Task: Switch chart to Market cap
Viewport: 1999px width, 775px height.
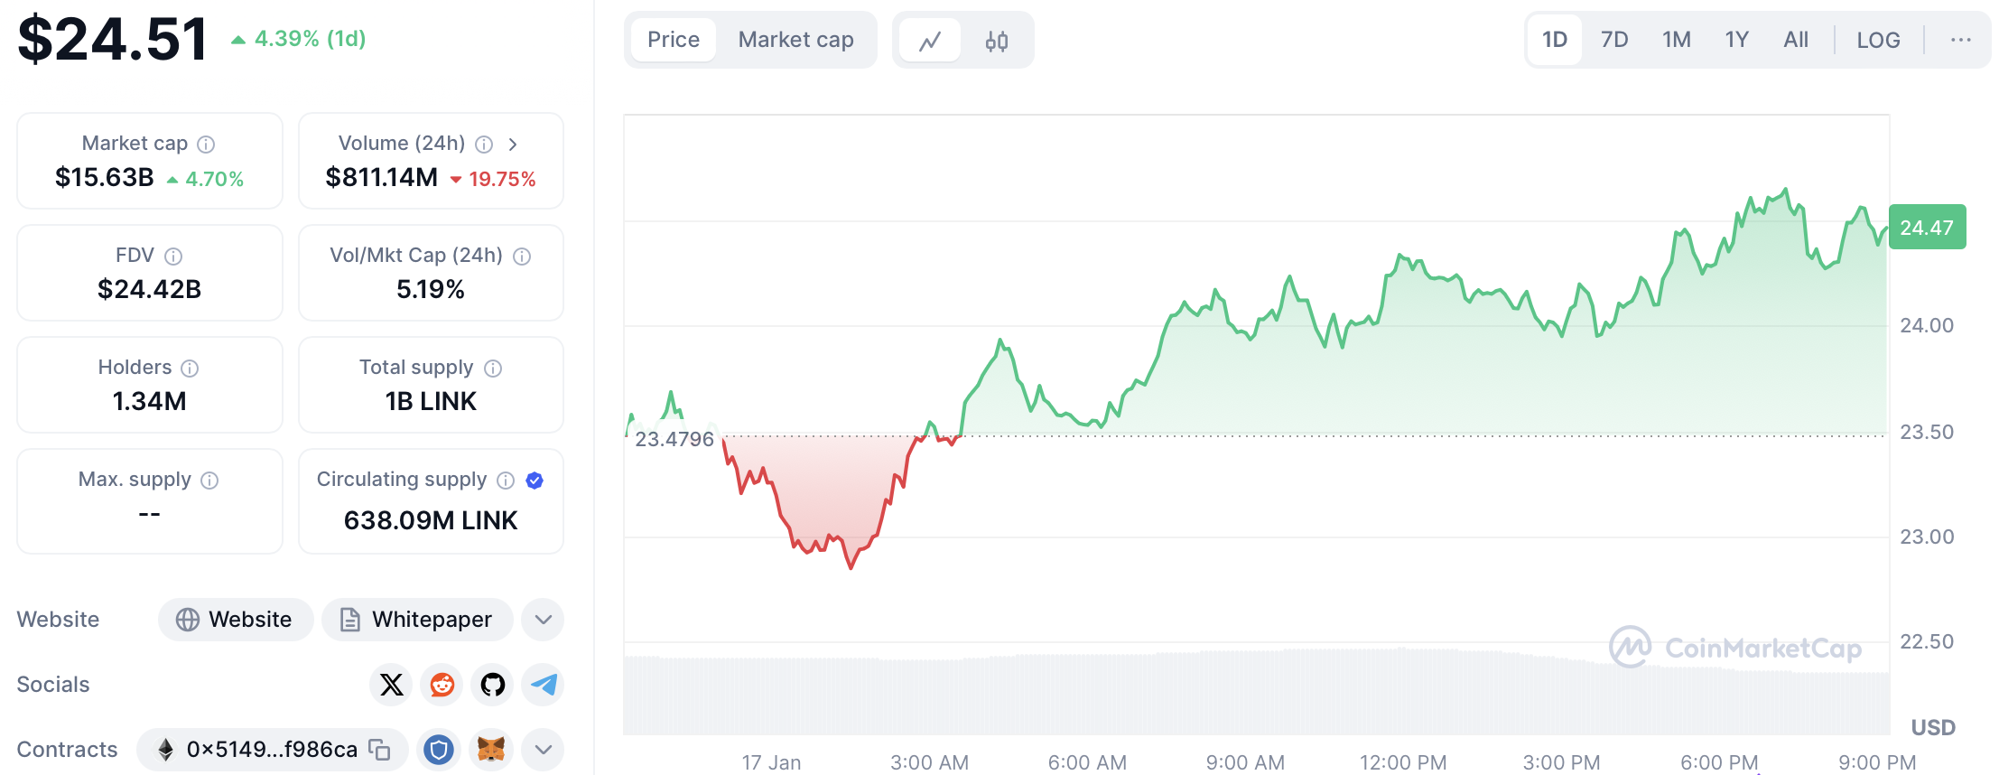Action: pos(795,40)
